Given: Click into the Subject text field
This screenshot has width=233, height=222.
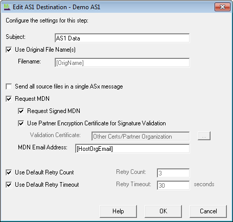Looking at the screenshot, I should pyautogui.click(x=122, y=38).
